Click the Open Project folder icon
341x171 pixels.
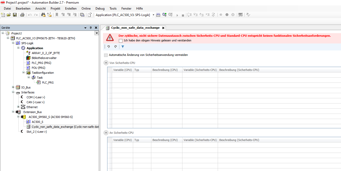pos(9,15)
